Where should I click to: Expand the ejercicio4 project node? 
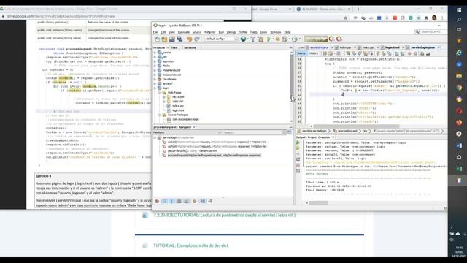click(155, 61)
